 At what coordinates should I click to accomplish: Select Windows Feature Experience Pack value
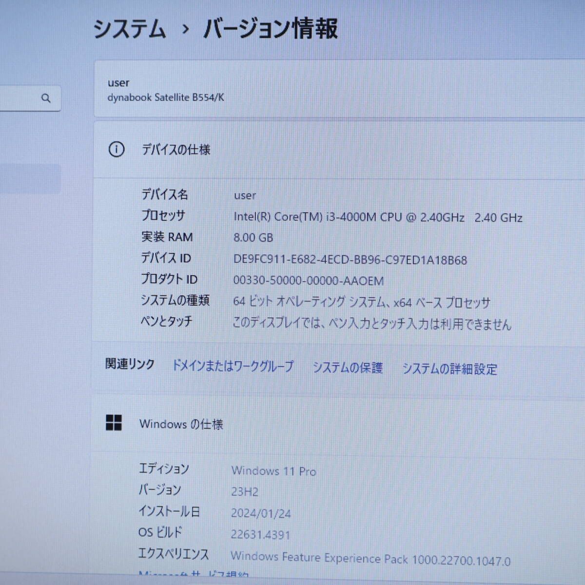coord(370,559)
